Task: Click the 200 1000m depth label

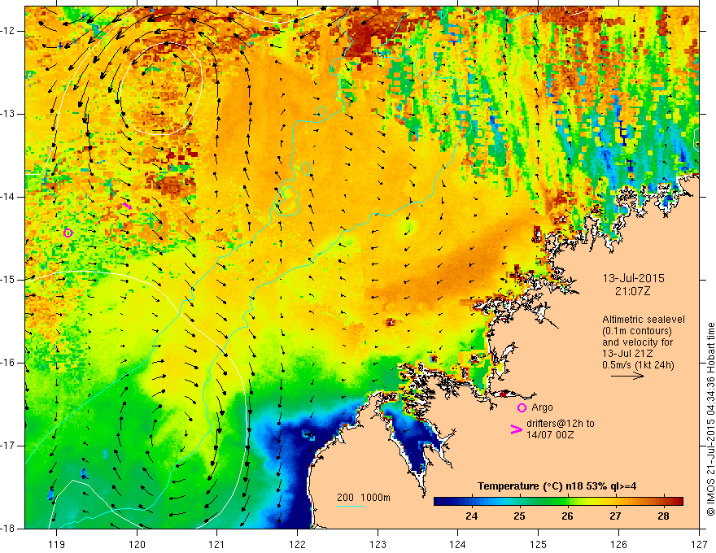Action: pyautogui.click(x=364, y=498)
